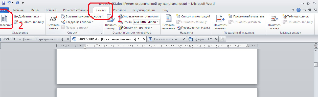This screenshot has width=318, height=97.
Task: Open the Главная ribbon tab
Action: point(18,10)
